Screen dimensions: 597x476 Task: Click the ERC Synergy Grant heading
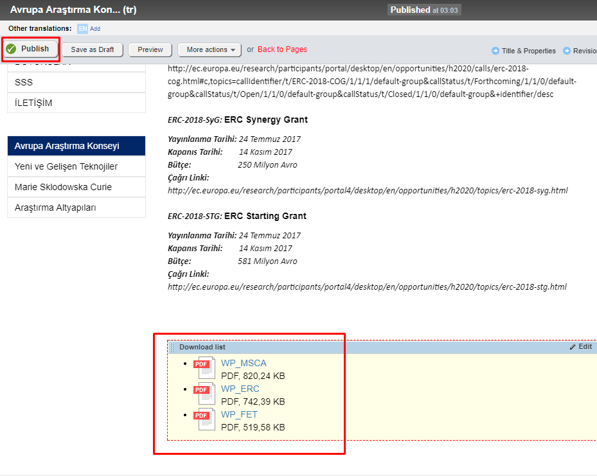pos(266,120)
